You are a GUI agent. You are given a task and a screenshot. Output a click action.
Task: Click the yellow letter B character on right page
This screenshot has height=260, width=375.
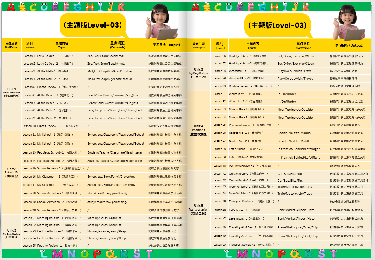(207, 7)
